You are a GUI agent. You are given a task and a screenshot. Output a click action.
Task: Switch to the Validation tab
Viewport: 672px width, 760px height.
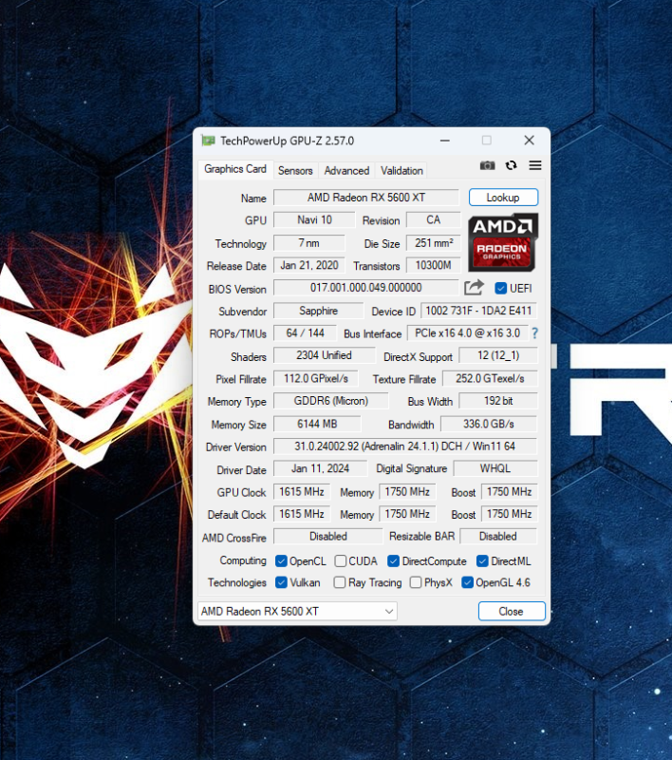(401, 171)
